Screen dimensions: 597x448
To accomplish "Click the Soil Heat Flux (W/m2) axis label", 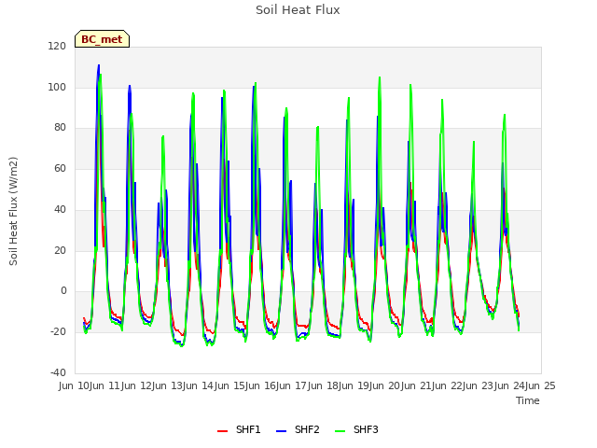I will coord(13,211).
